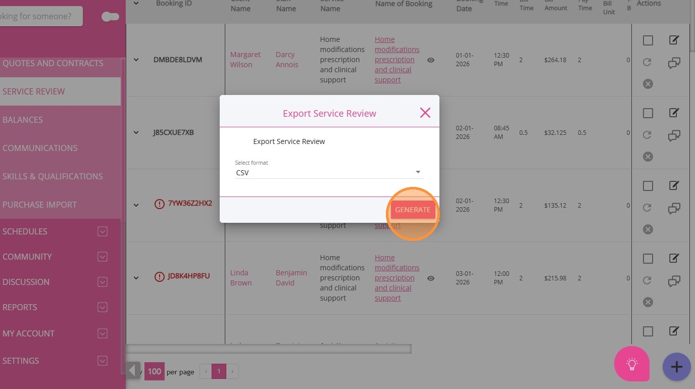The width and height of the screenshot is (695, 389).
Task: Select checkbox for booking DMBDE8LDVM
Action: [x=648, y=40]
